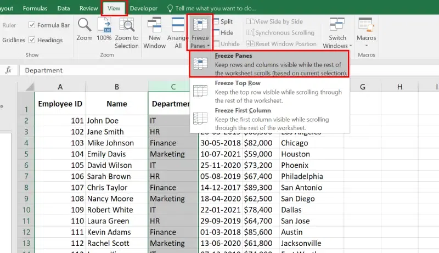
Task: Switch to the Review tab
Action: click(88, 8)
